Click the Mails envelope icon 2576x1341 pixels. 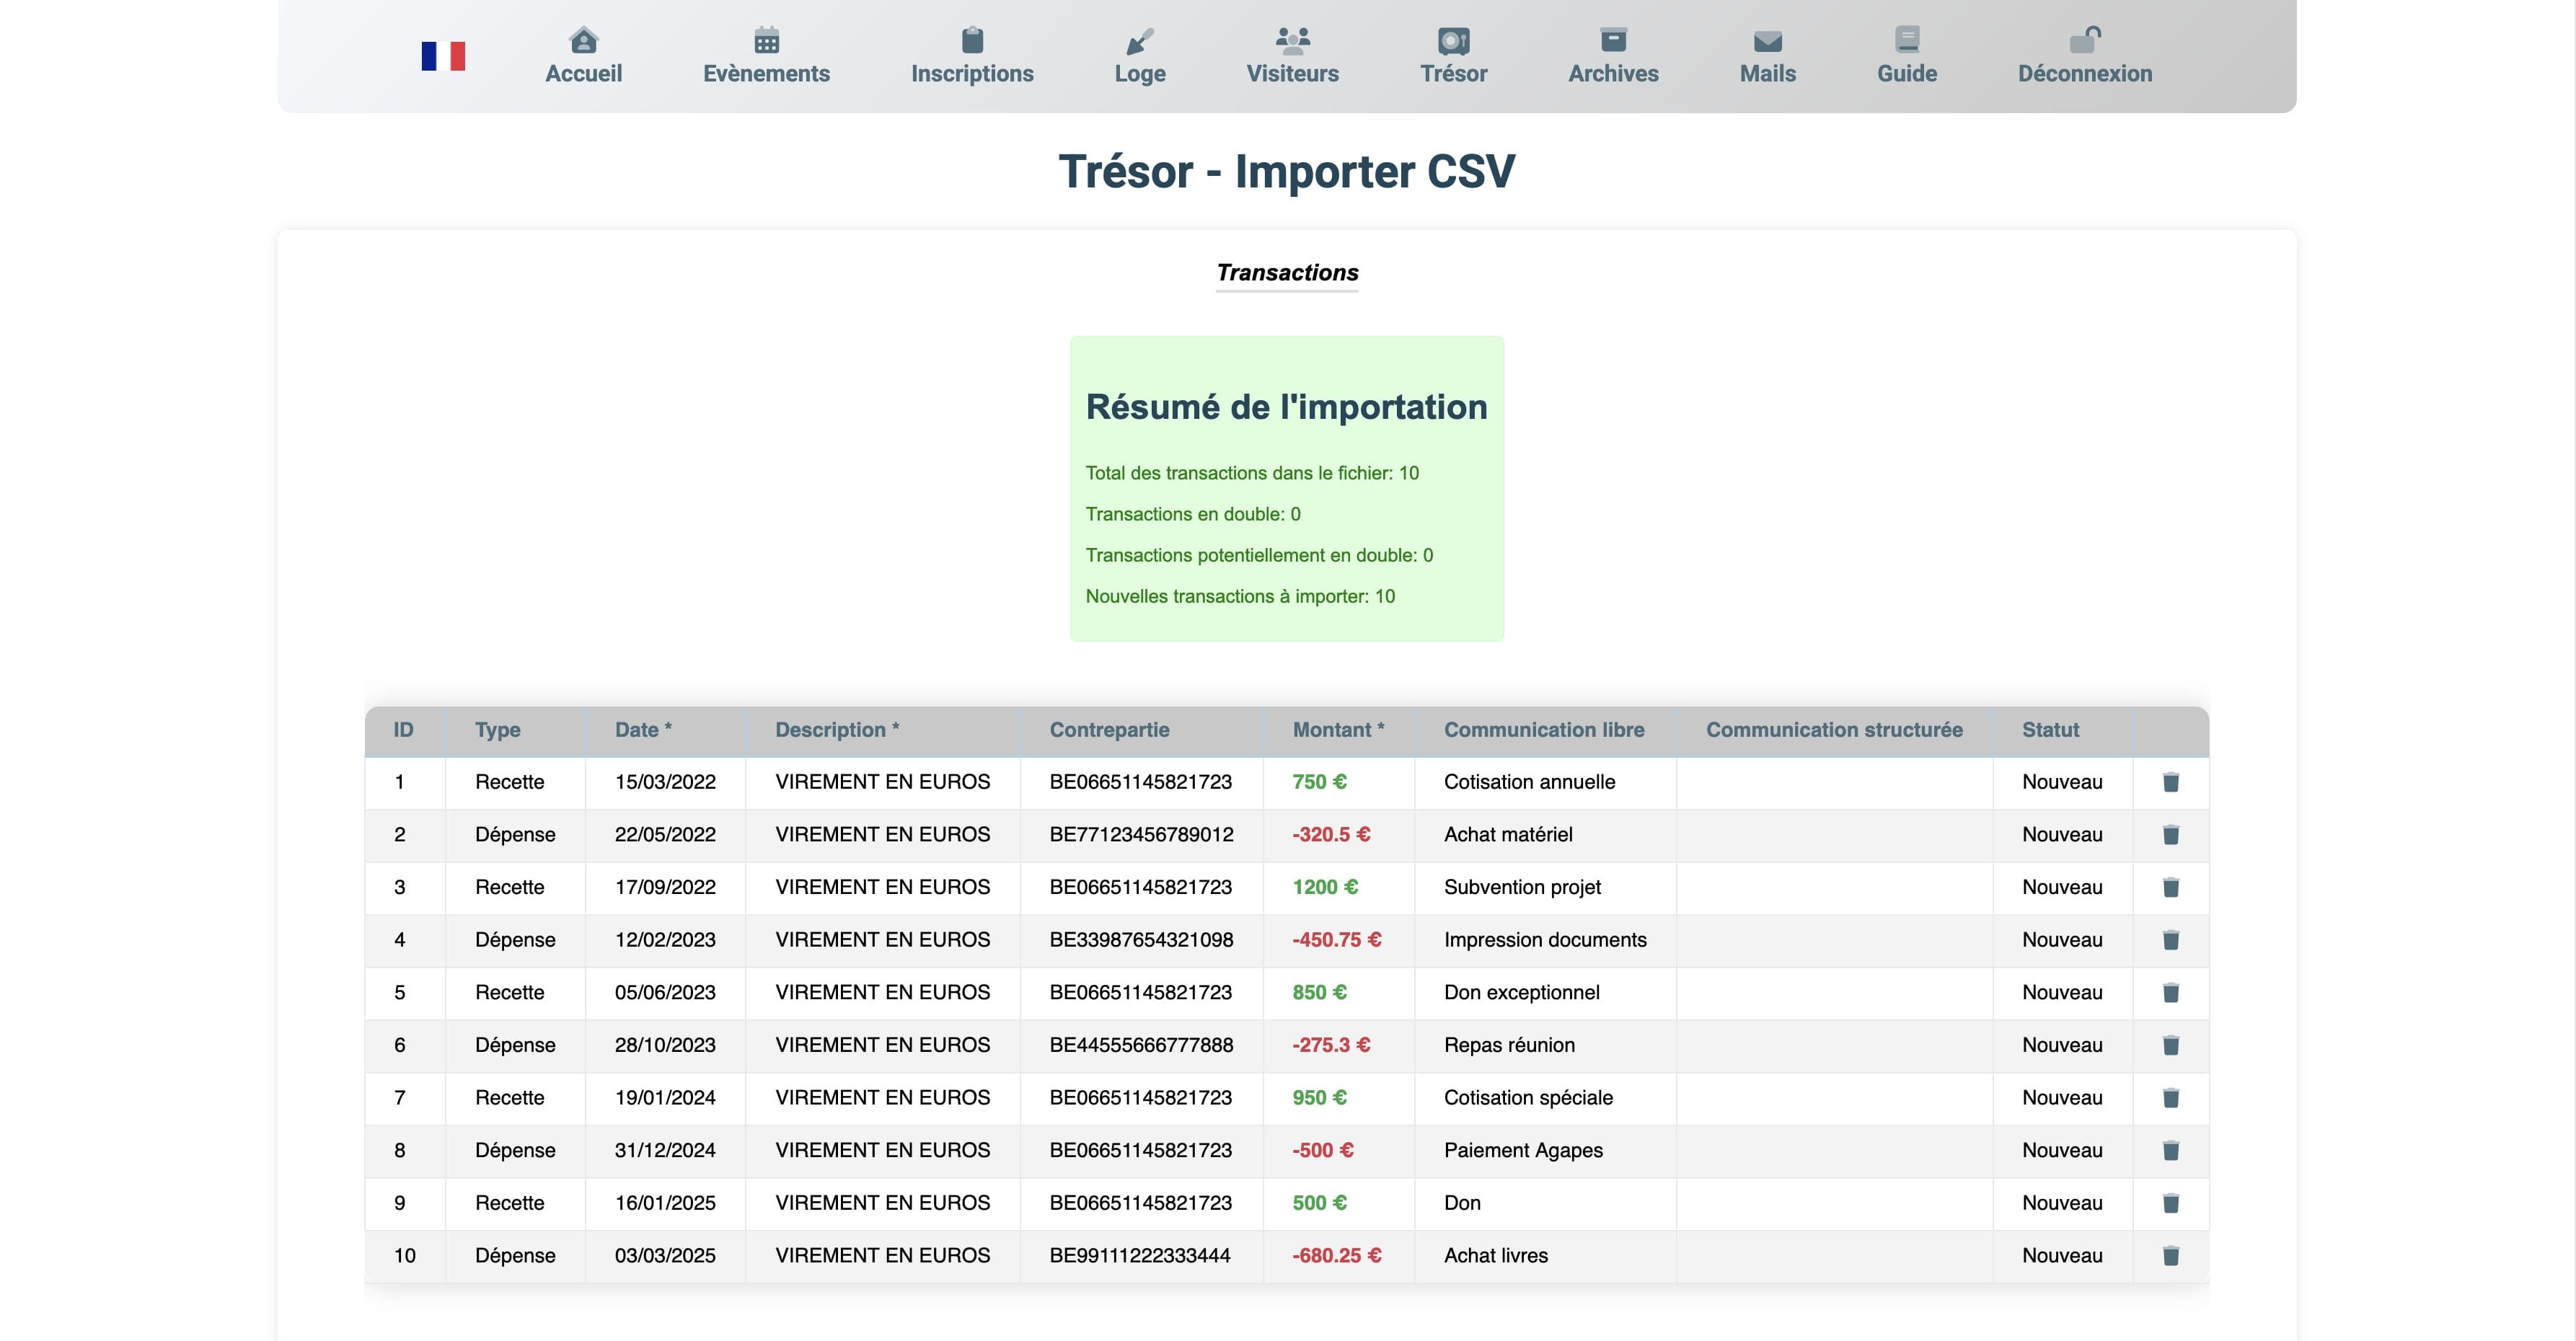pos(1767,41)
